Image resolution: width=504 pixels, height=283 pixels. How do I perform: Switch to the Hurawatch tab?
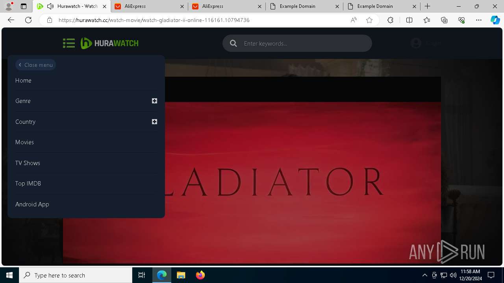72,6
